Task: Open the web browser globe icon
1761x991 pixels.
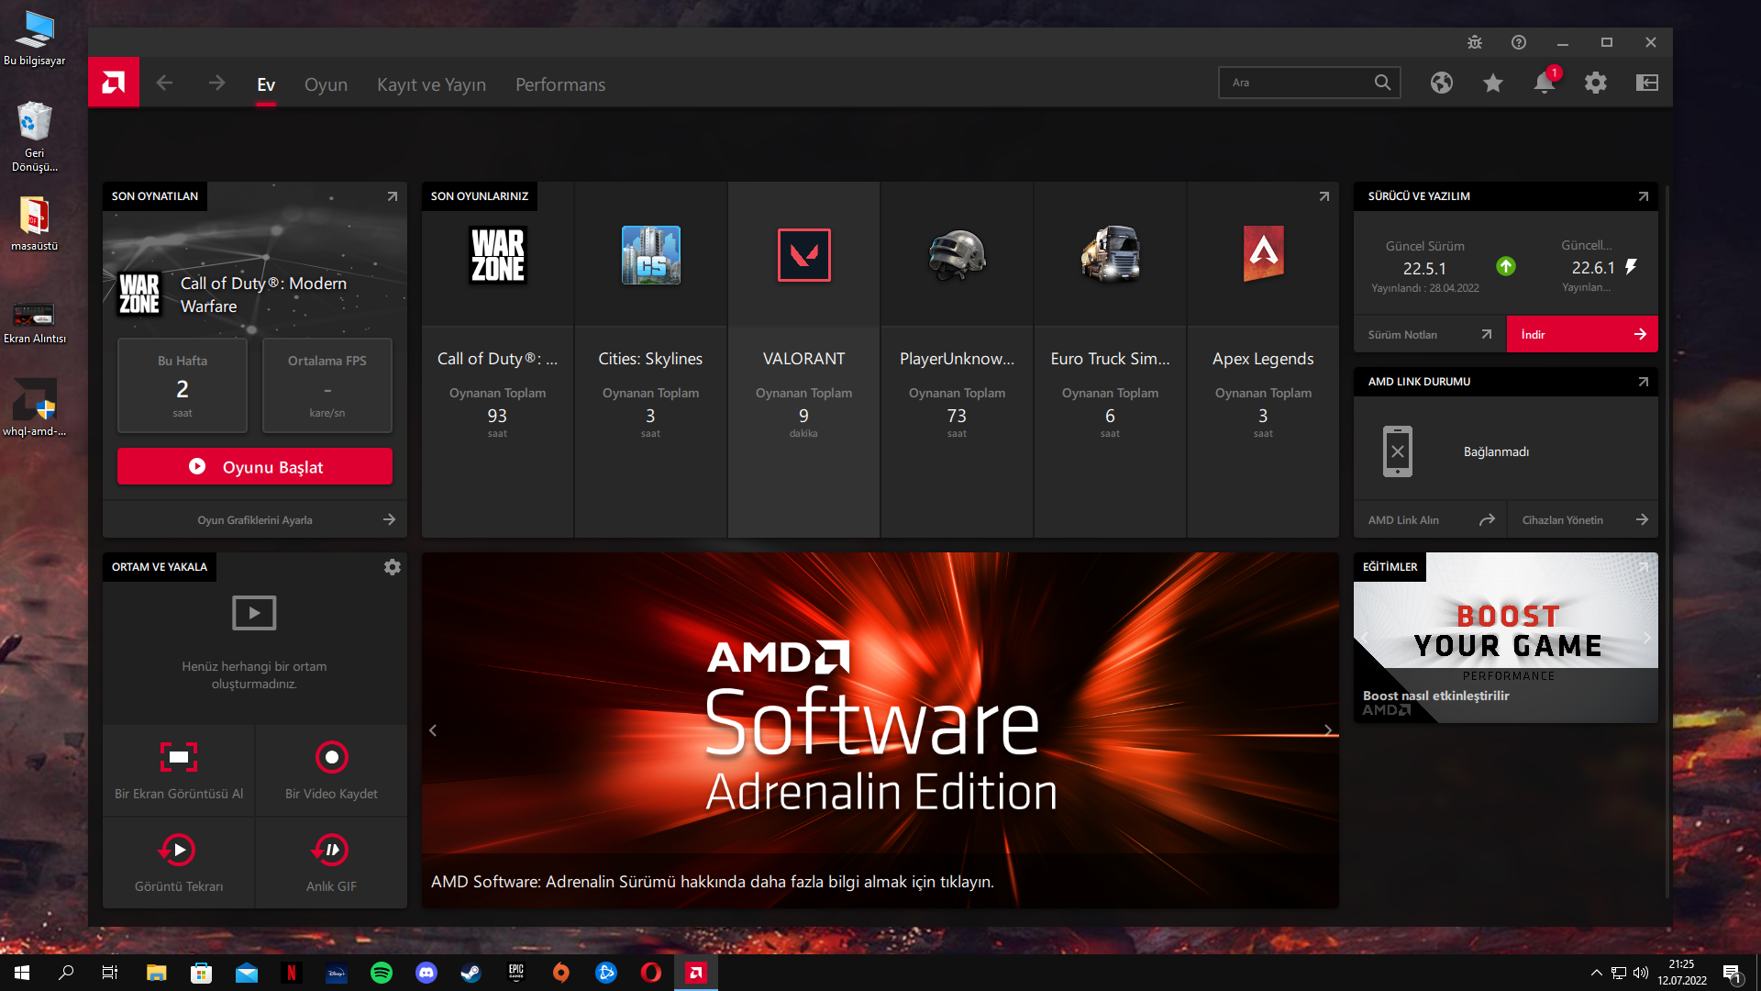Action: [1441, 83]
